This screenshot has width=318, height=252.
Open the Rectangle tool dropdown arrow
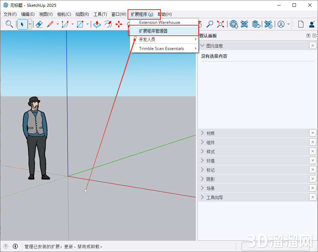(x=87, y=24)
